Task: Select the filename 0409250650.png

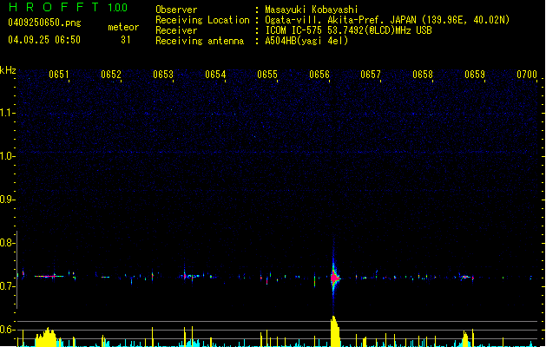Action: (44, 23)
